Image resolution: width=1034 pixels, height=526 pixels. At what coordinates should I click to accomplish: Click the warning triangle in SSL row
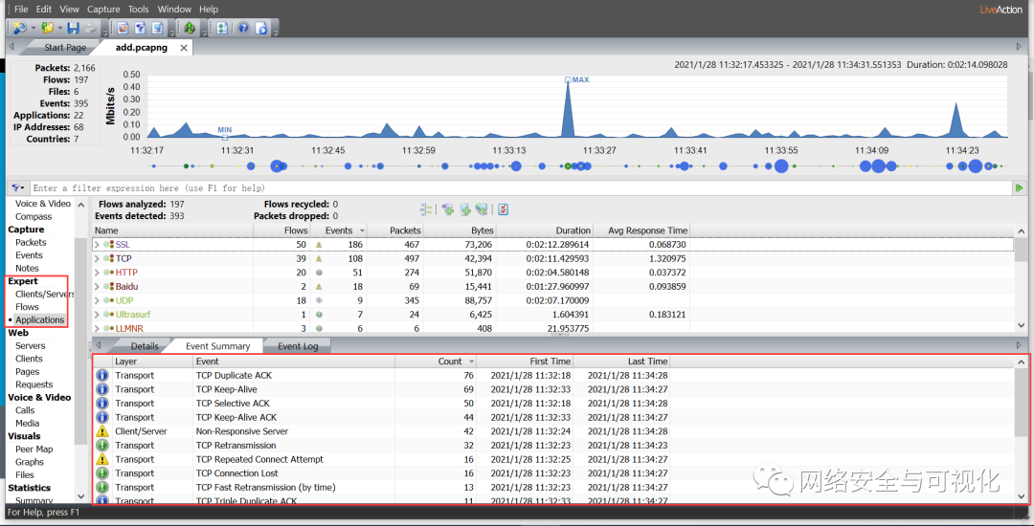319,244
